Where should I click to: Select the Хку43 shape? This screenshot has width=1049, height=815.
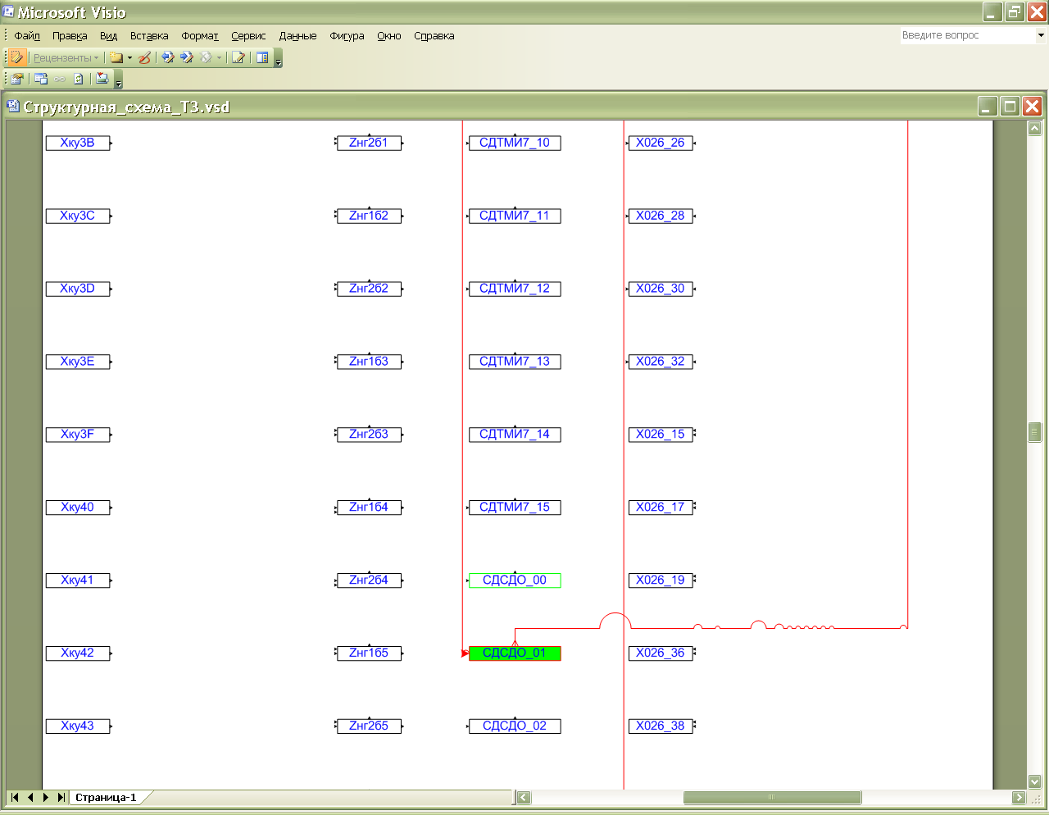[78, 726]
